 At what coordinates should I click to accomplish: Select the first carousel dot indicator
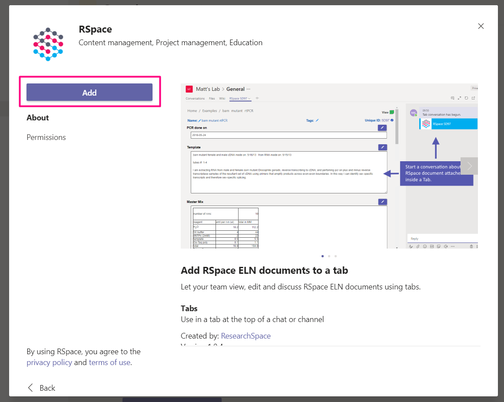point(322,256)
